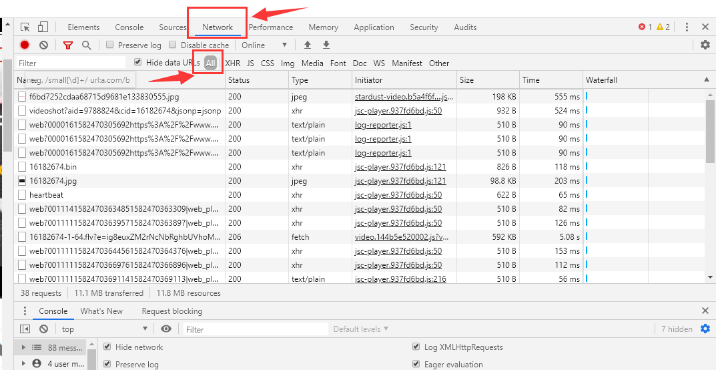
Task: Open the log-reporter.js:1 initiator link of the first text/plain row
Action: (383, 125)
